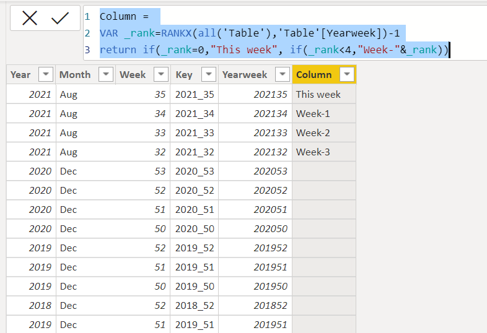The image size is (487, 333).
Task: Click Yearweek cell '201852'
Action: 255,305
